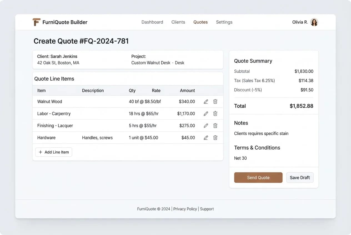Select client name Sarah Jenkins
The width and height of the screenshot is (351, 235).
[x=64, y=57]
